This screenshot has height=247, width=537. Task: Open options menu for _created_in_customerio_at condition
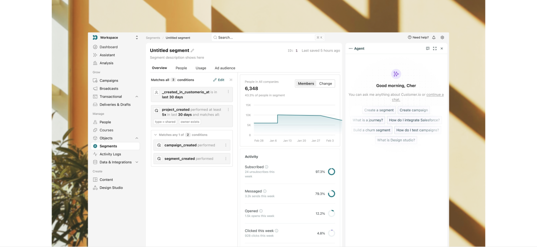(228, 92)
